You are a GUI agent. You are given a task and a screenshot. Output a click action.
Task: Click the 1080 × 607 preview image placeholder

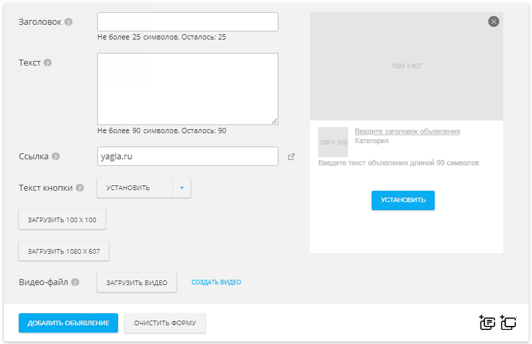[x=407, y=66]
